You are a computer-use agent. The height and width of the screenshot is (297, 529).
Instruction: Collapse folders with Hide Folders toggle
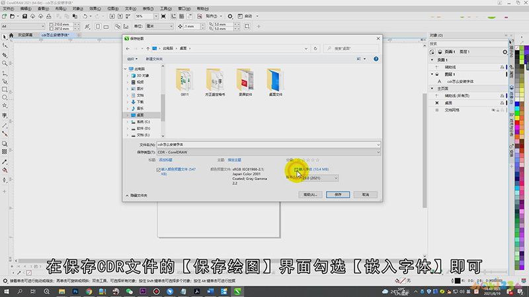(x=137, y=195)
